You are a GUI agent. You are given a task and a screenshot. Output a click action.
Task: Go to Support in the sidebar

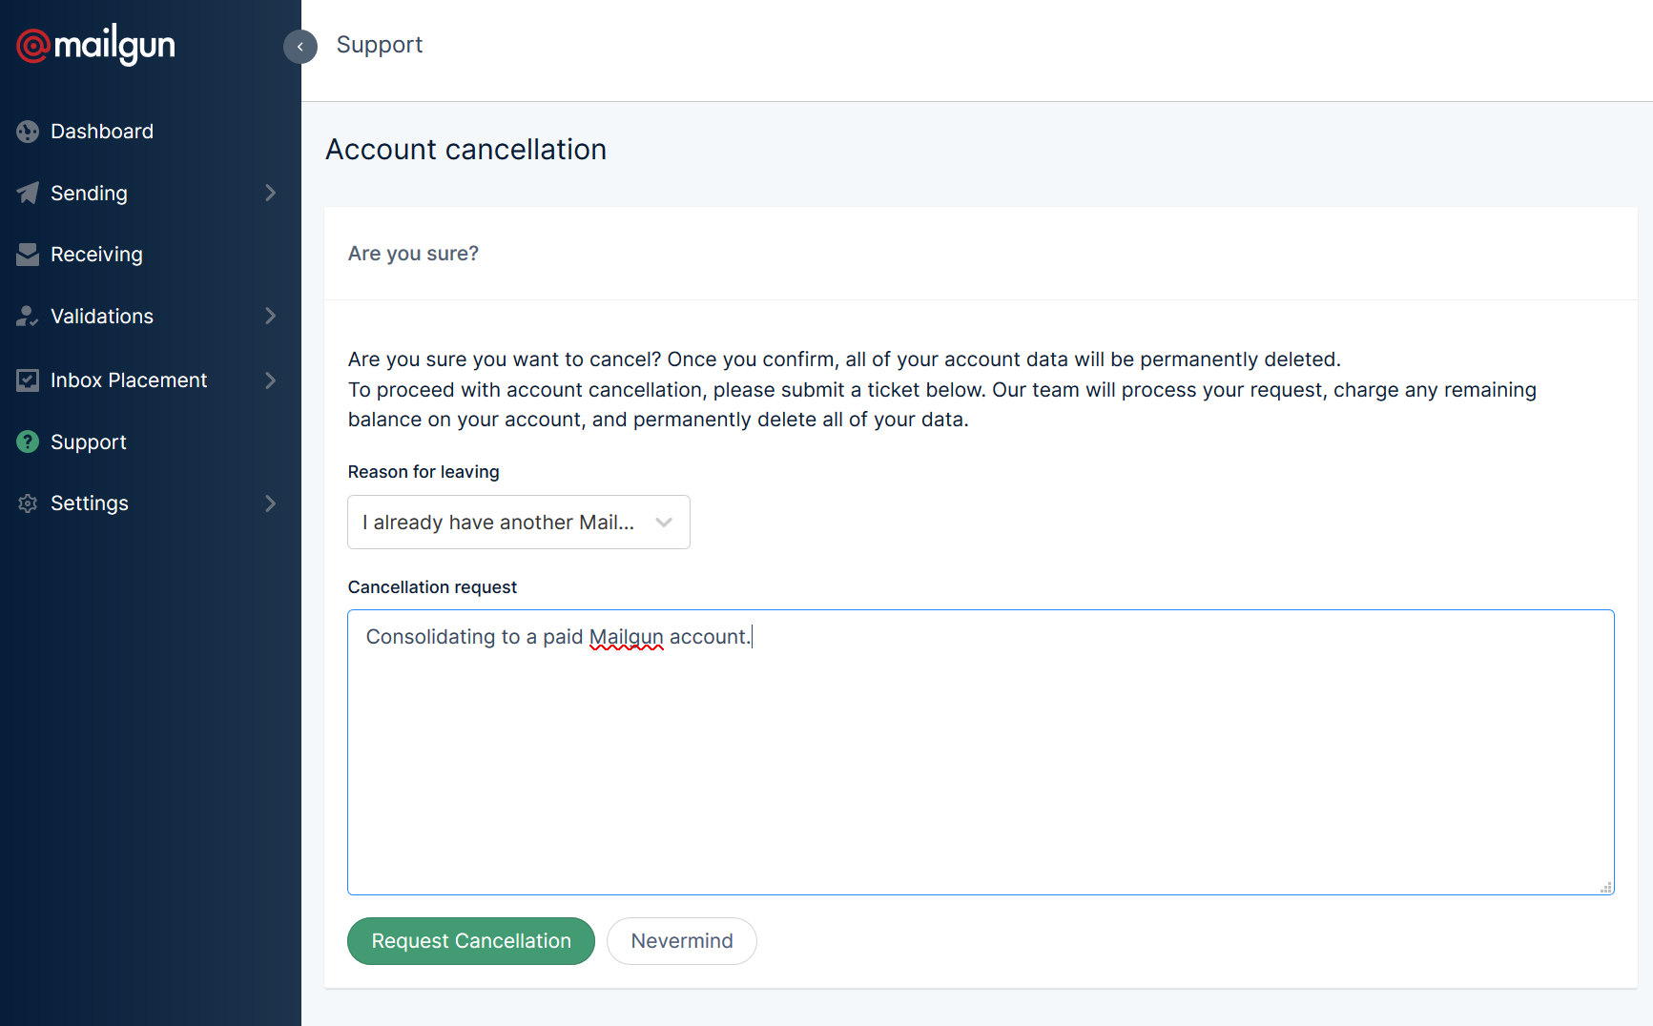[x=89, y=442]
